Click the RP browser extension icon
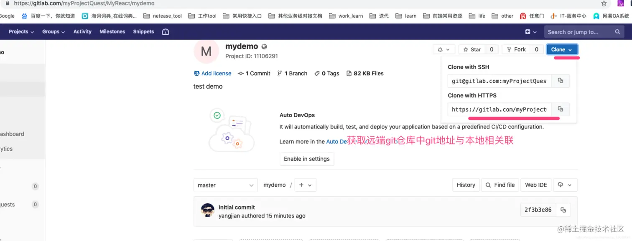The image size is (632, 241). pos(621,3)
